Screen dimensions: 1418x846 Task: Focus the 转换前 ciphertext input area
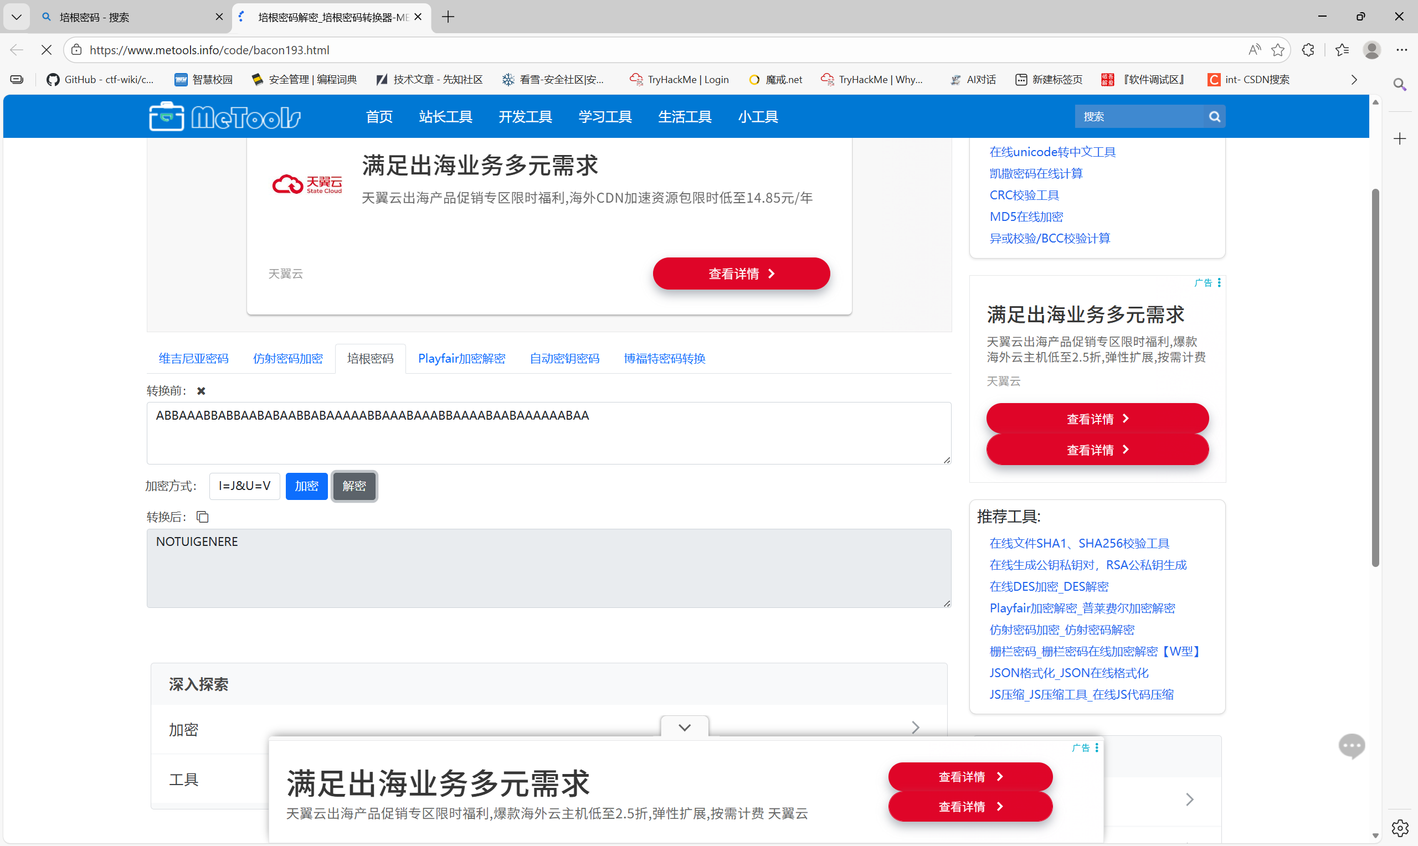(x=548, y=434)
